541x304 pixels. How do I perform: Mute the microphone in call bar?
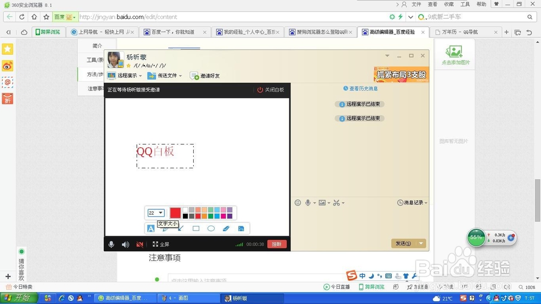(111, 244)
